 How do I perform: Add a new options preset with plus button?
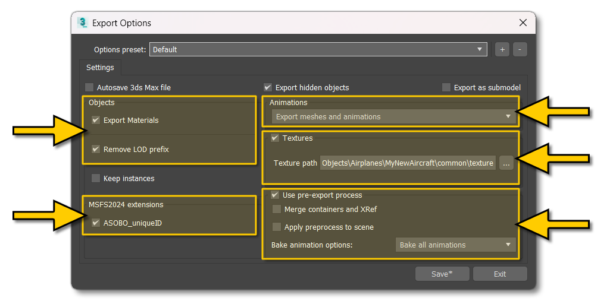pyautogui.click(x=502, y=49)
